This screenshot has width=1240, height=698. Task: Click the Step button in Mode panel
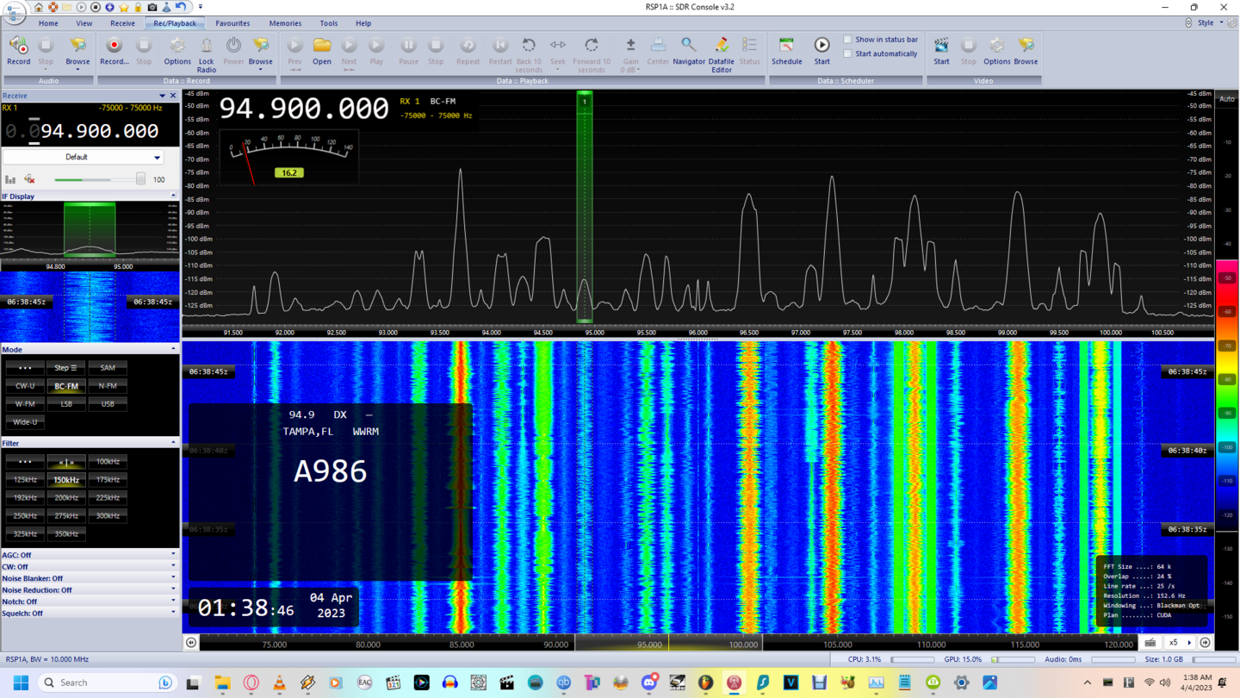[x=66, y=368]
